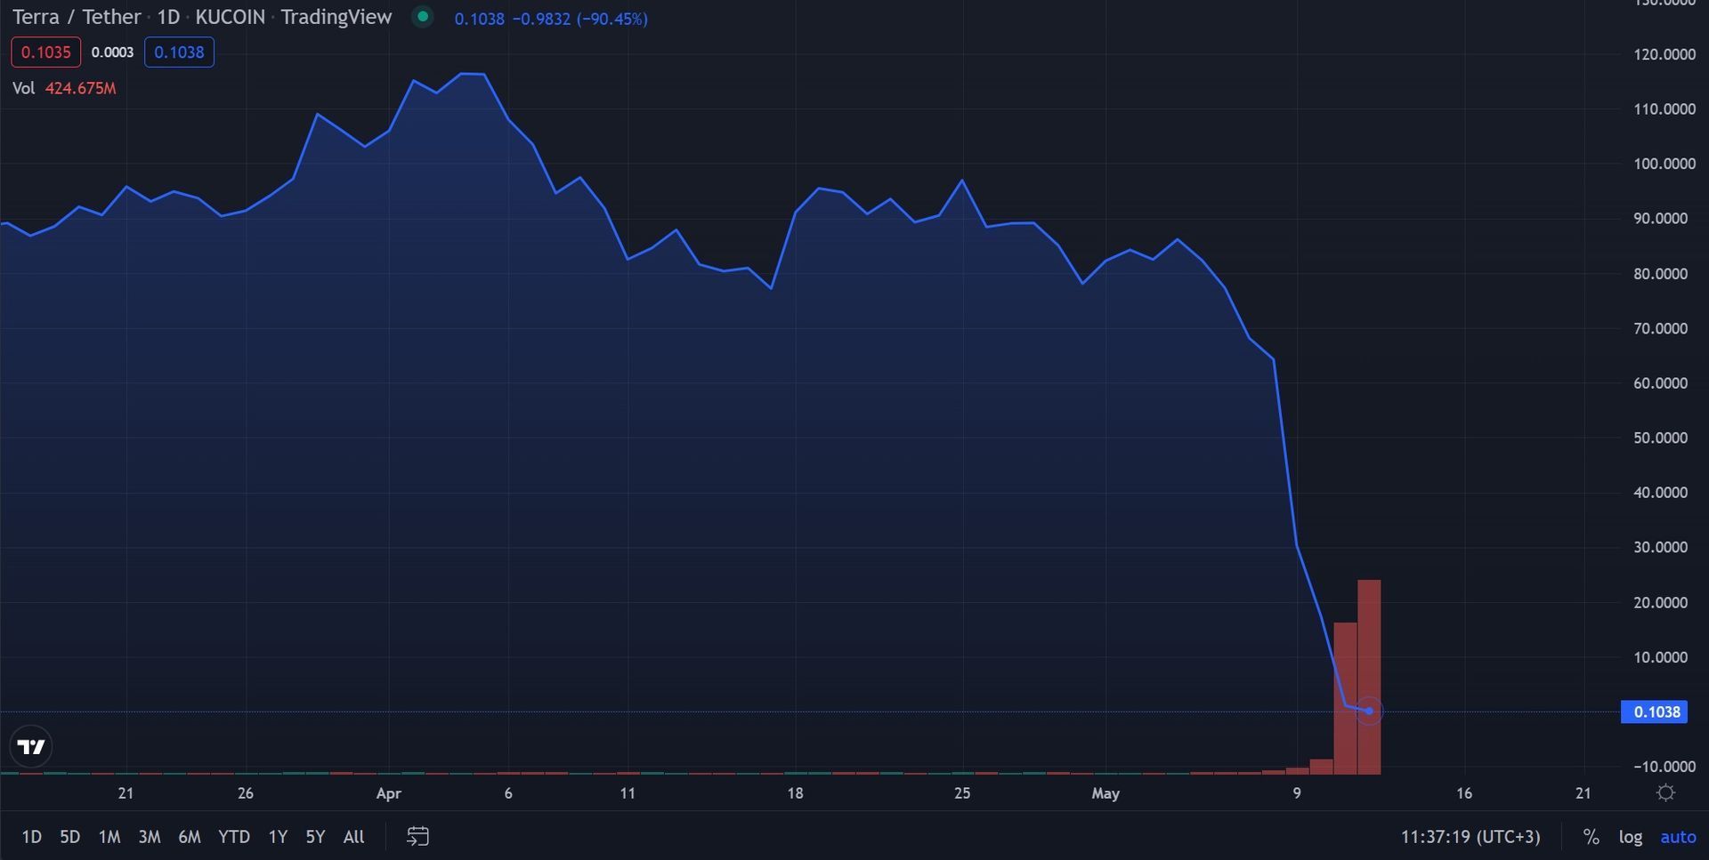Switch to 3M time range
The image size is (1709, 860).
click(x=149, y=837)
